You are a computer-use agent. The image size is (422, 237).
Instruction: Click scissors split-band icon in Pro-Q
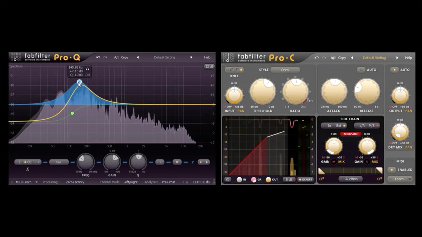pos(28,169)
